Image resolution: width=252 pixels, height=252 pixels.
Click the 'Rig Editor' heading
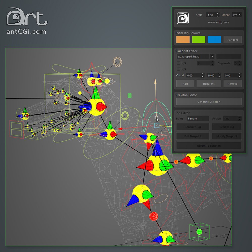pos(182,113)
